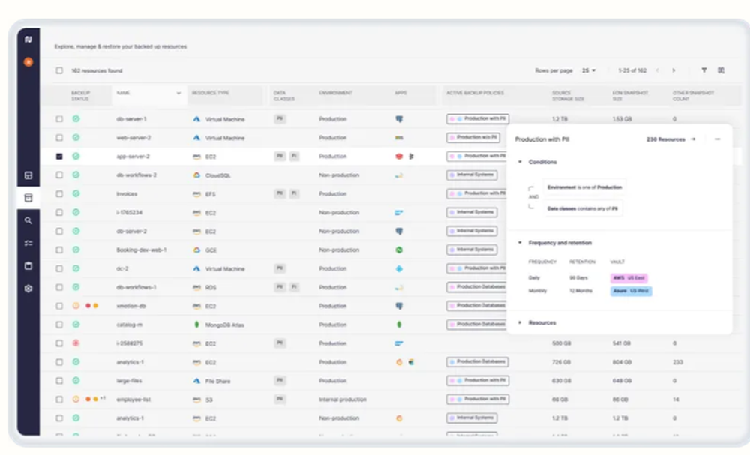Sort by Data Classes column header

coord(284,96)
